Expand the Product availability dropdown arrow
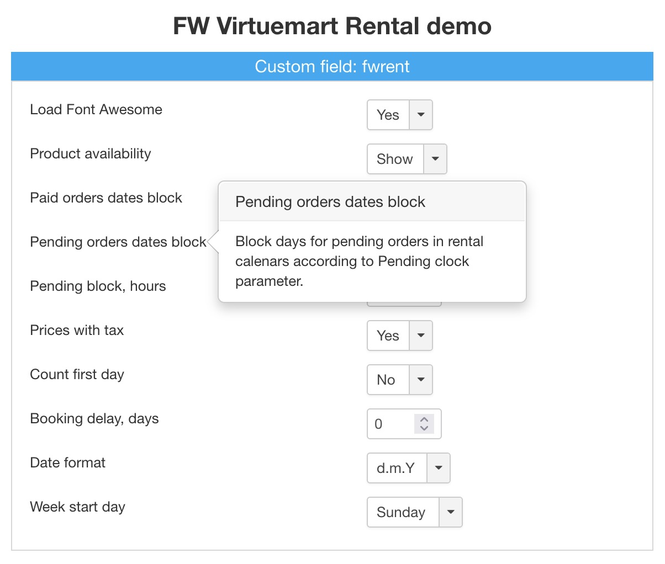Image resolution: width=665 pixels, height=564 pixels. click(x=435, y=159)
